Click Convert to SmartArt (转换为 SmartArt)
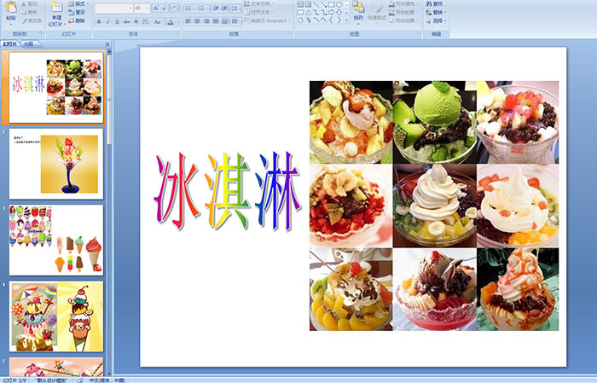 tap(267, 20)
